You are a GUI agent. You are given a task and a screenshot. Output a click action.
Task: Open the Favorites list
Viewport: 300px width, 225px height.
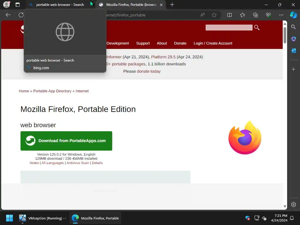click(242, 15)
